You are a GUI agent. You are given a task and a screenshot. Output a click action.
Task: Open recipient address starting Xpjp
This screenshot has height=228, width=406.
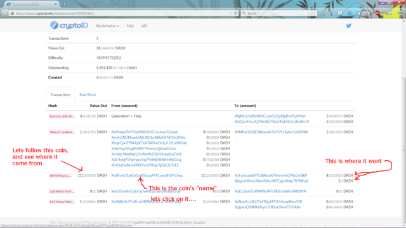click(267, 207)
